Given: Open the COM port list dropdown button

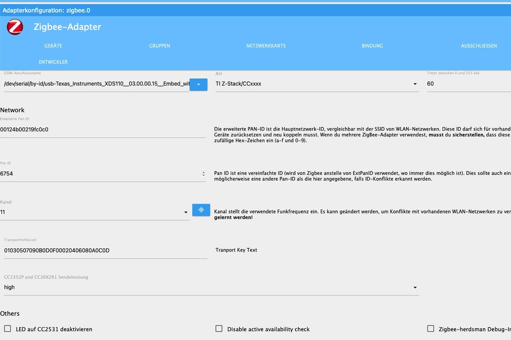Looking at the screenshot, I should tap(198, 85).
